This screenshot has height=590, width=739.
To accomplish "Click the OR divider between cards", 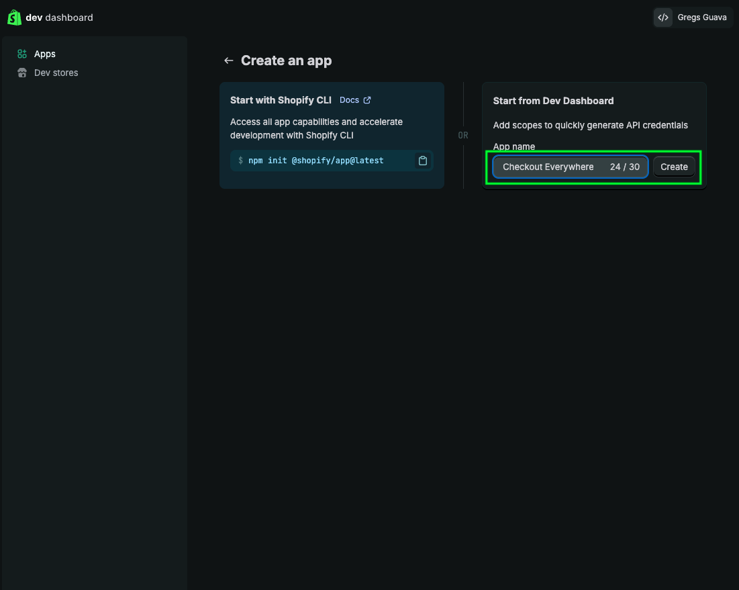I will pyautogui.click(x=463, y=135).
